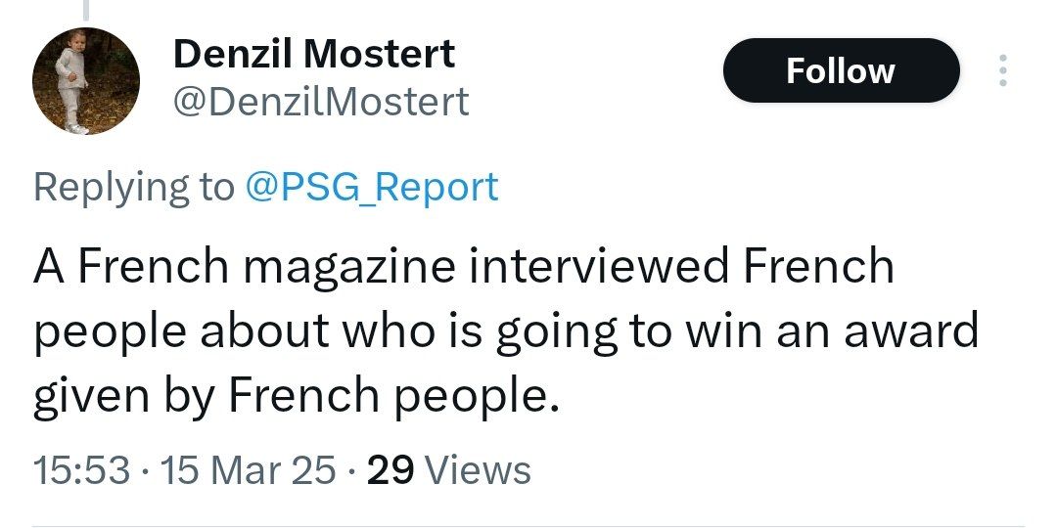
Task: Click the @DenzilMostert handle
Action: (x=321, y=102)
